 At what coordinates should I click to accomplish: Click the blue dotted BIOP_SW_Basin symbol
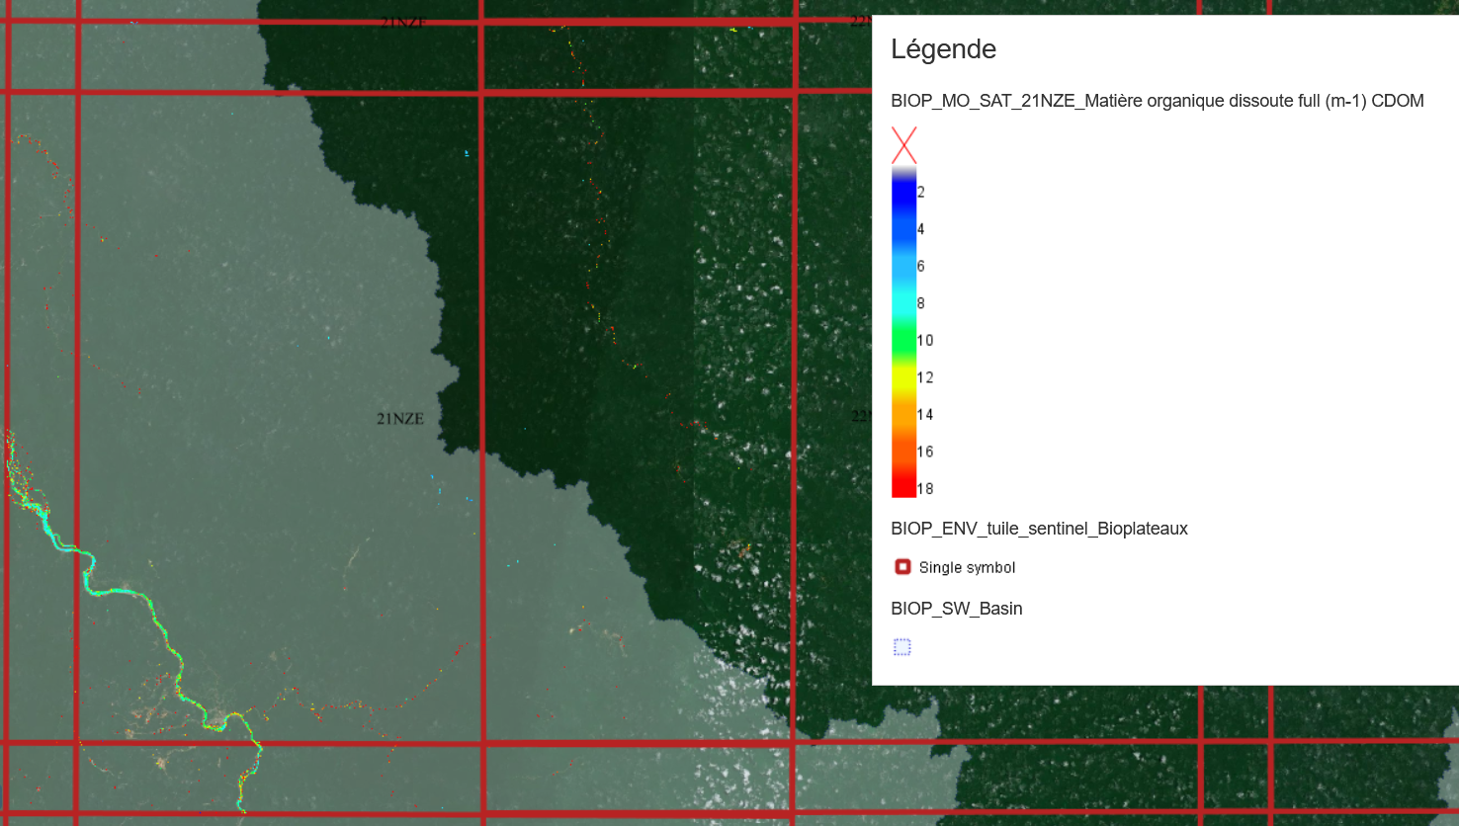[x=902, y=647]
